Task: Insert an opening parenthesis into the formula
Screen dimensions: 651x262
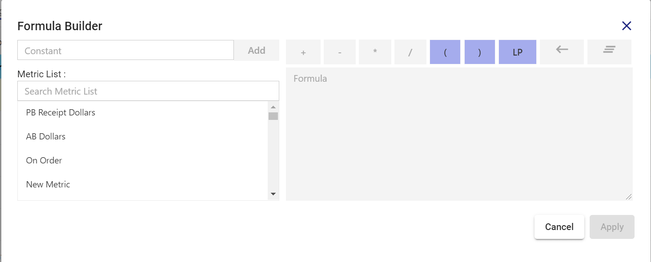Action: [445, 52]
